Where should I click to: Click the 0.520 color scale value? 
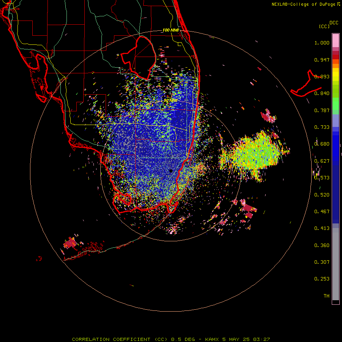tap(322, 195)
